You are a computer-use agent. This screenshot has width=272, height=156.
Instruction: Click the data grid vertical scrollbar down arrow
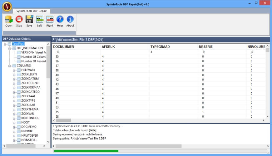(x=267, y=116)
